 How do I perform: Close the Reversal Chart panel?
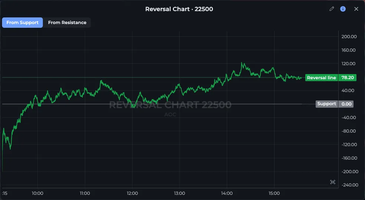(x=356, y=9)
